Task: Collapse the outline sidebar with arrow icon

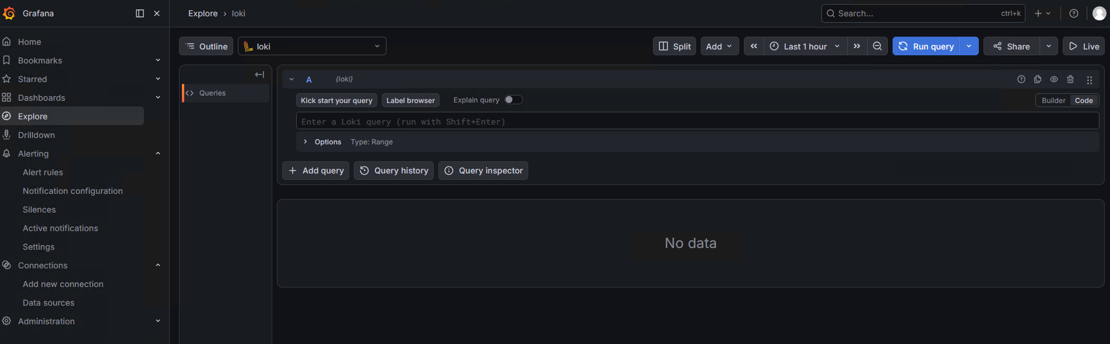Action: pyautogui.click(x=259, y=75)
